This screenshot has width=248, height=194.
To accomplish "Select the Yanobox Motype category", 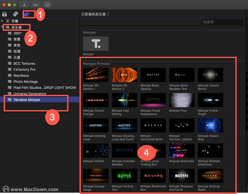I will pyautogui.click(x=40, y=100).
